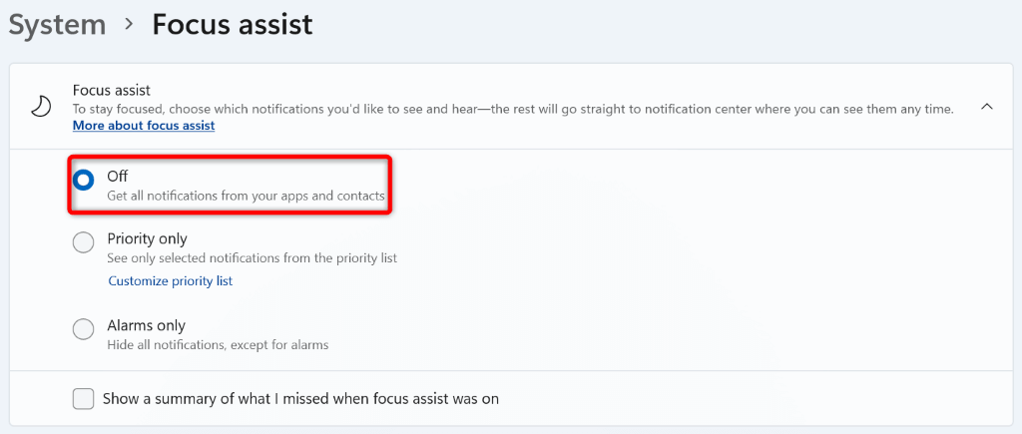Open Customize priority list link
Image resolution: width=1022 pixels, height=434 pixels.
(170, 281)
